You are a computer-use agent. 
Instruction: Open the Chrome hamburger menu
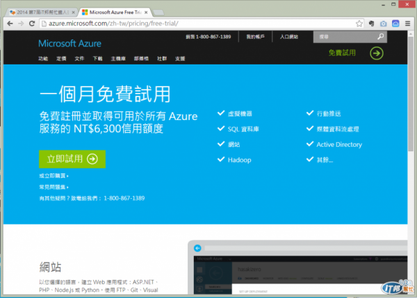point(407,24)
